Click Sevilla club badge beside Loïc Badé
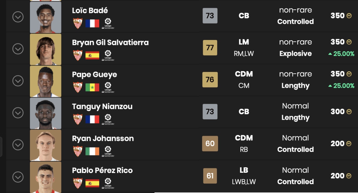 tap(78, 23)
